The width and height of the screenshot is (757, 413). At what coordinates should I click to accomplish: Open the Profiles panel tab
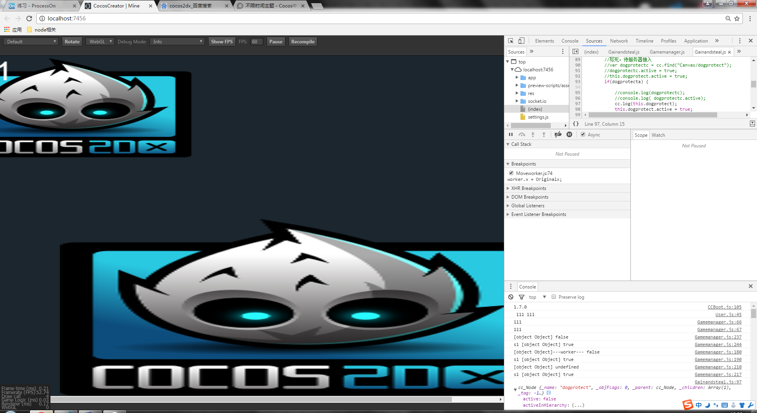point(668,41)
